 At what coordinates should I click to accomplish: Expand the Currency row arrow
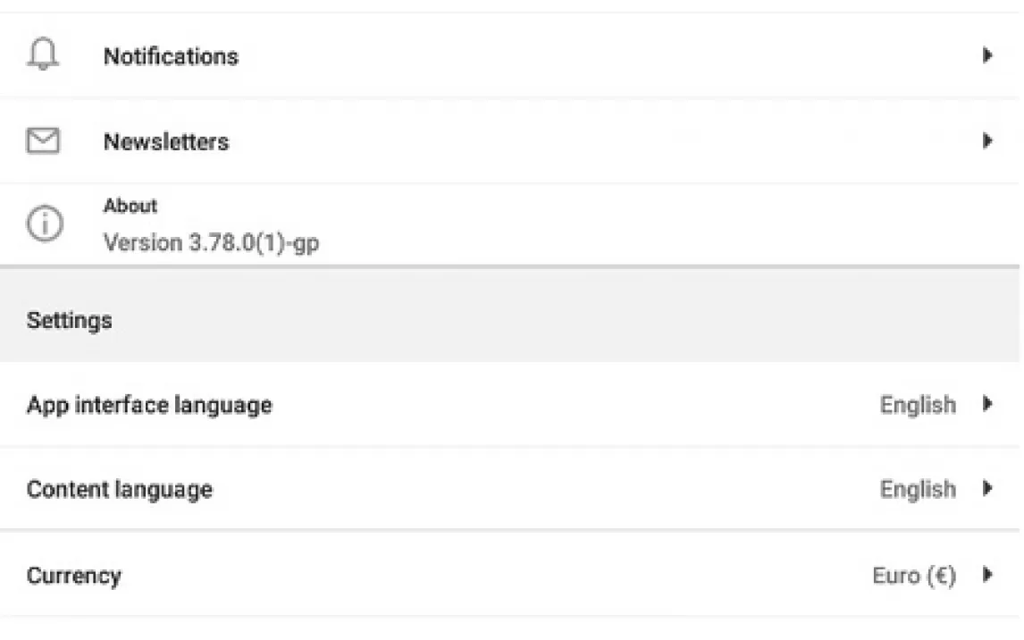pyautogui.click(x=987, y=575)
